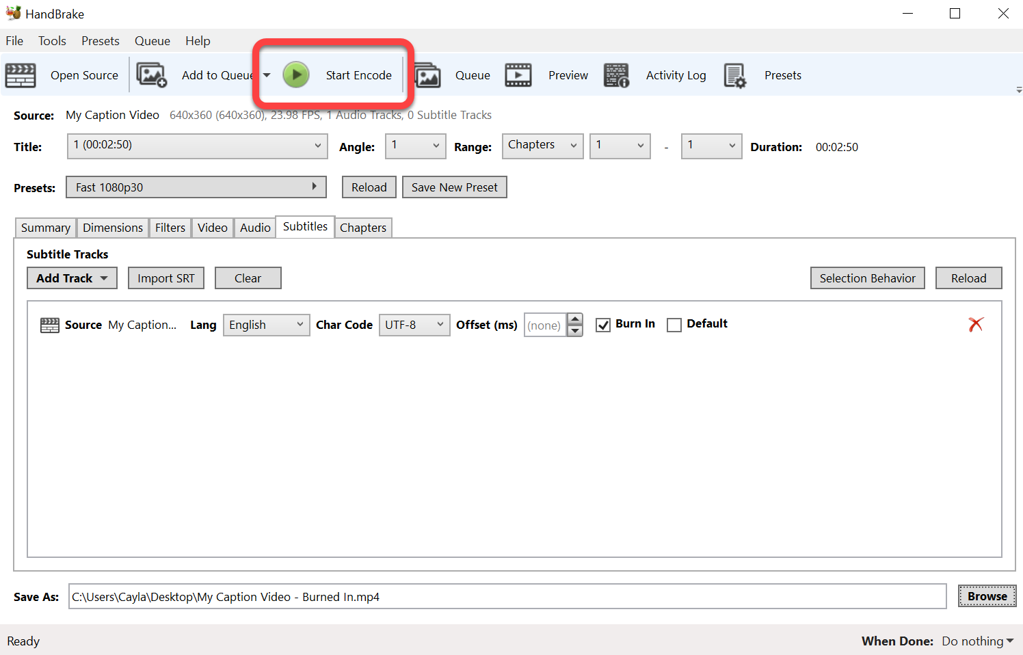1023x655 pixels.
Task: Open the Title dropdown
Action: pyautogui.click(x=197, y=146)
